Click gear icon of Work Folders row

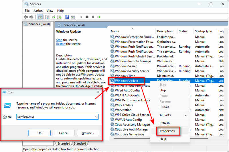click(x=112, y=105)
